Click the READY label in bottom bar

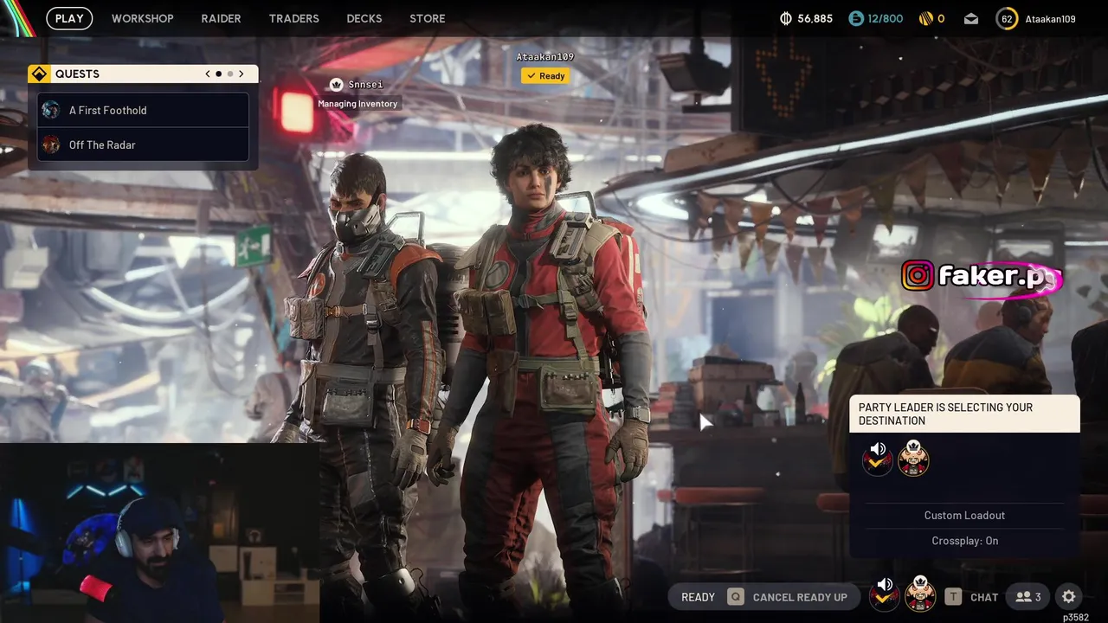tap(698, 597)
